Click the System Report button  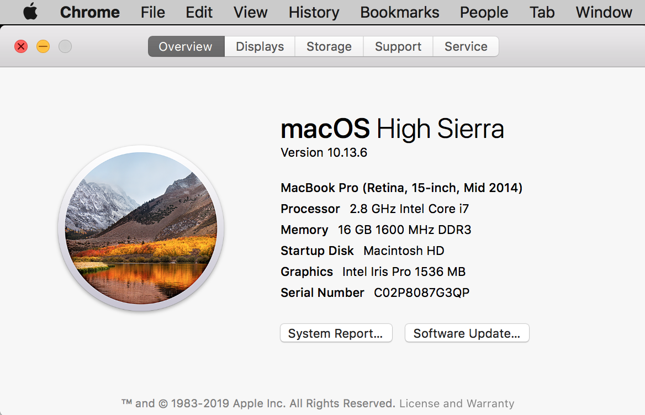(x=336, y=333)
